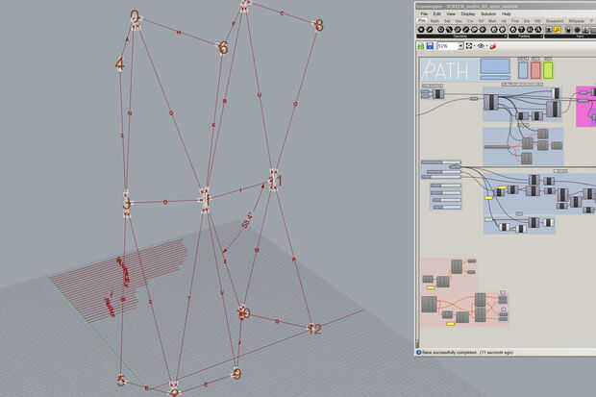The width and height of the screenshot is (596, 397).
Task: Select the Vector parameter icon in Geometry panel
Action: (430, 30)
